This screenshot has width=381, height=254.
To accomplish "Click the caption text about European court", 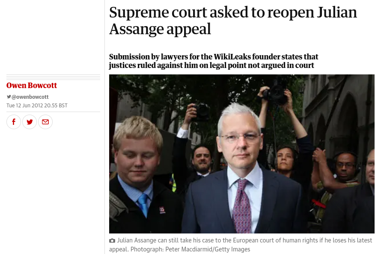I will [241, 245].
